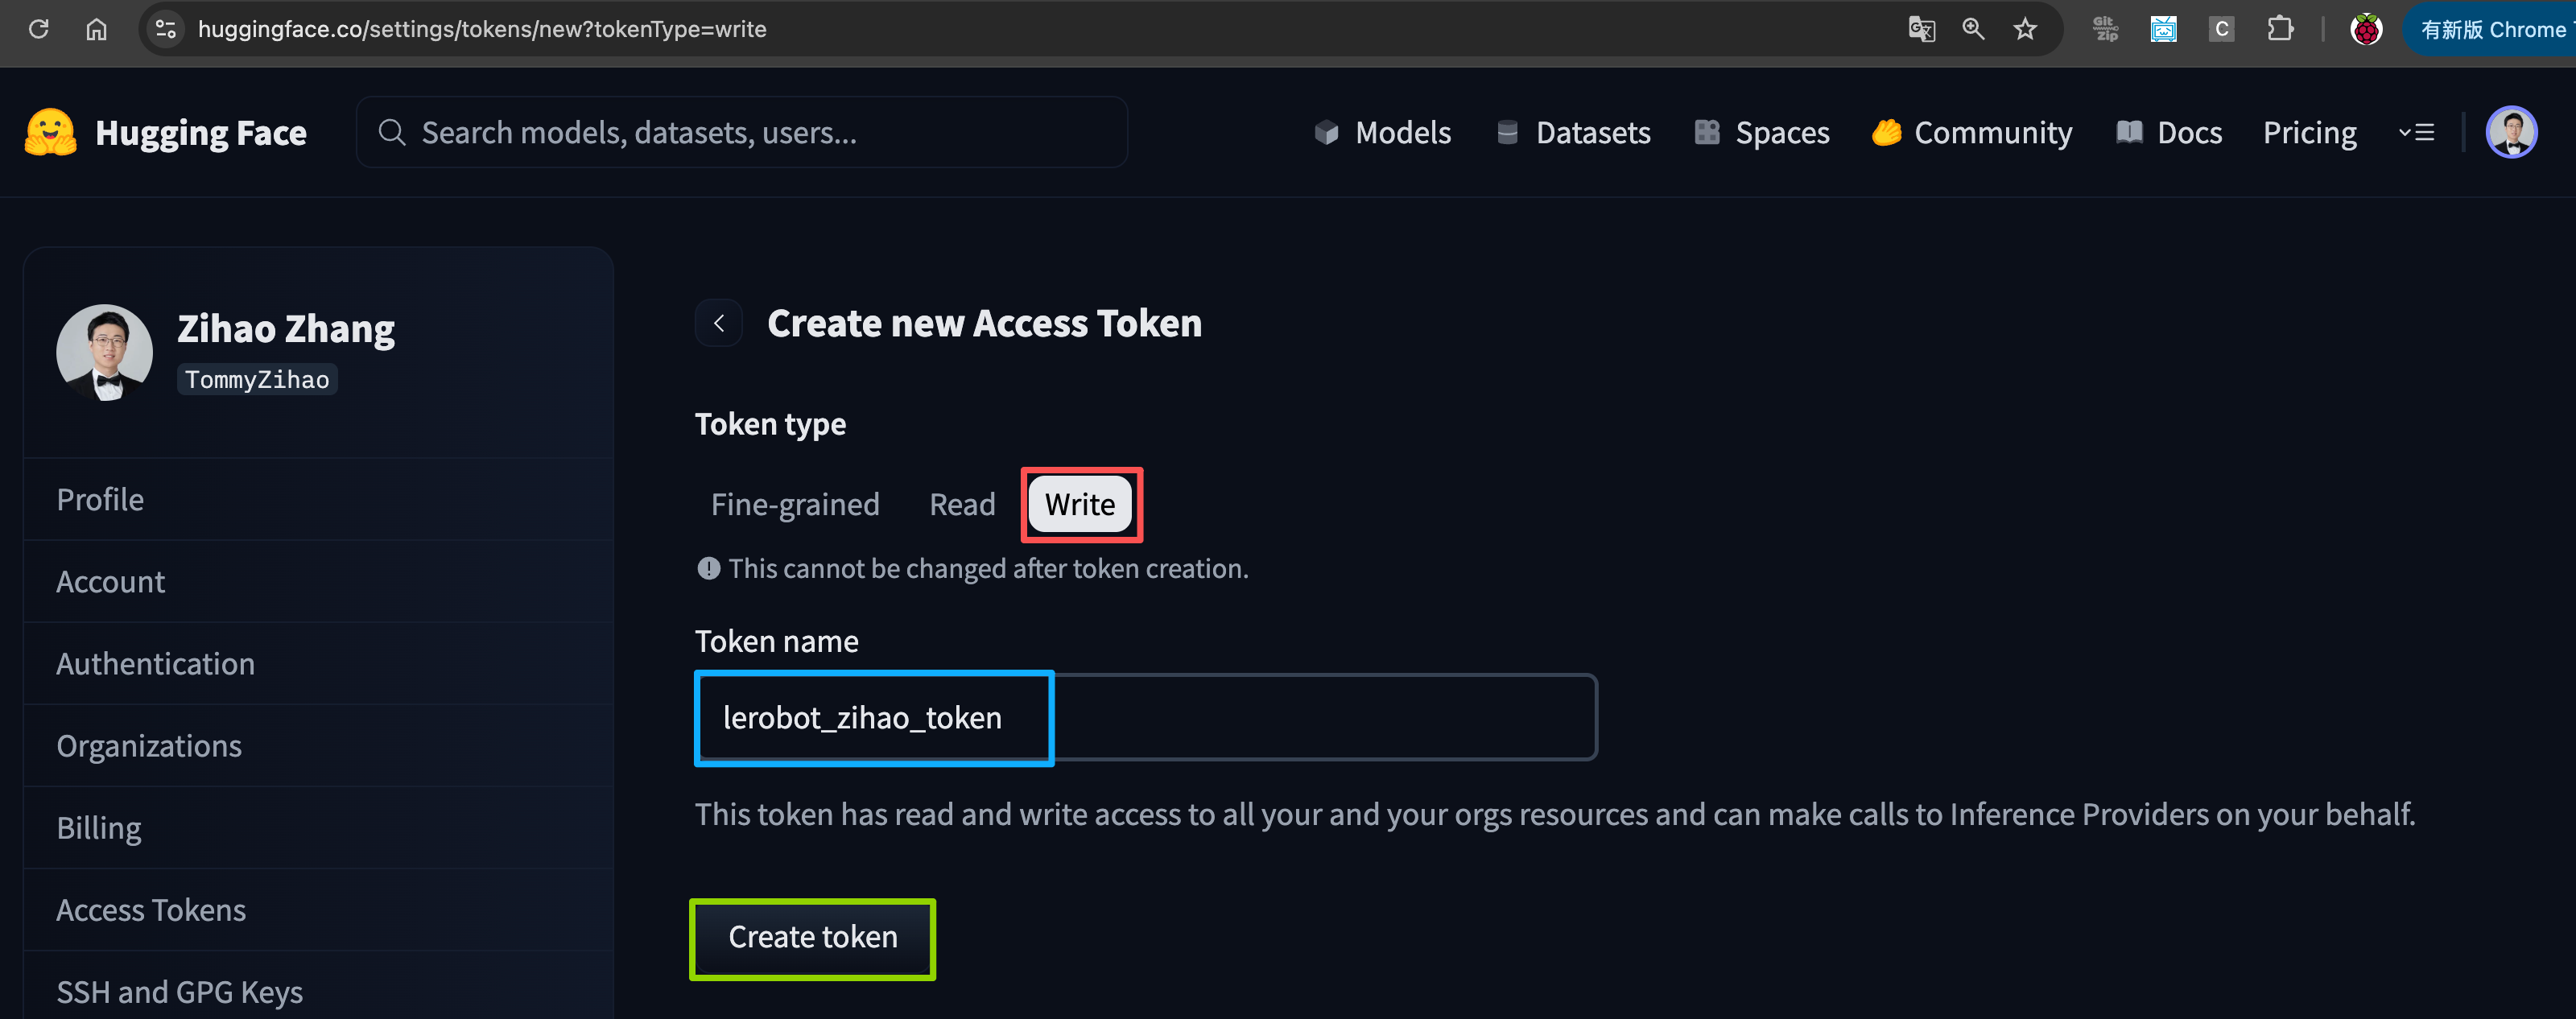Open the browser extensions puzzle icon

[2280, 29]
